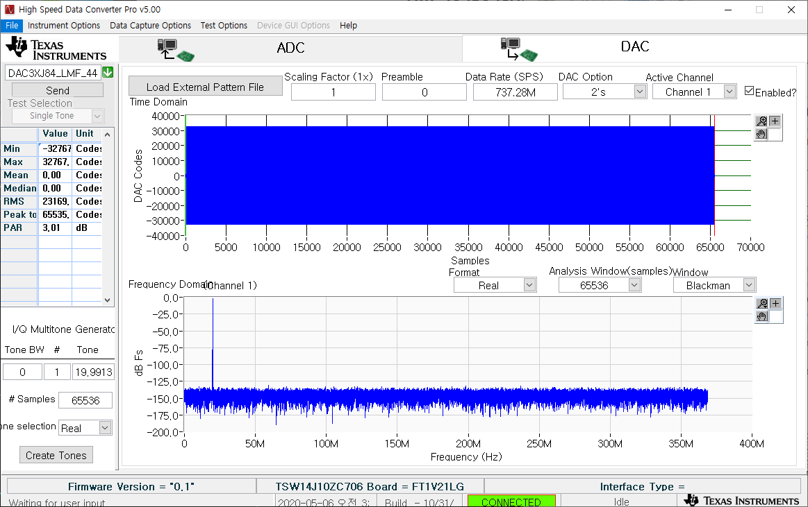Click the Tone BW input field

(22, 372)
